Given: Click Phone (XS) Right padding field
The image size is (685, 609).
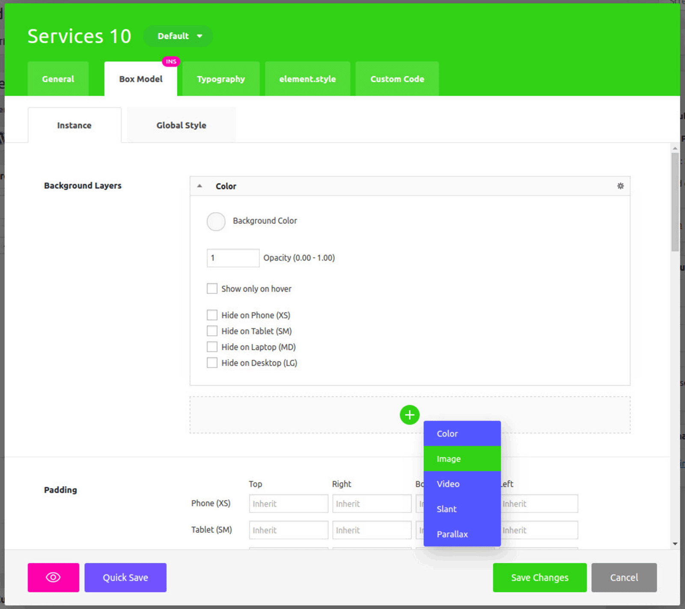Looking at the screenshot, I should click(x=372, y=504).
